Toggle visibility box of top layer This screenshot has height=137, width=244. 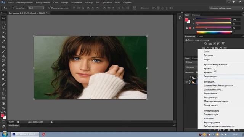186,77
